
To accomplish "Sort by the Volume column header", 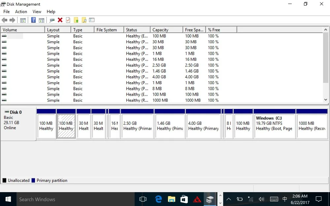I will click(23, 30).
